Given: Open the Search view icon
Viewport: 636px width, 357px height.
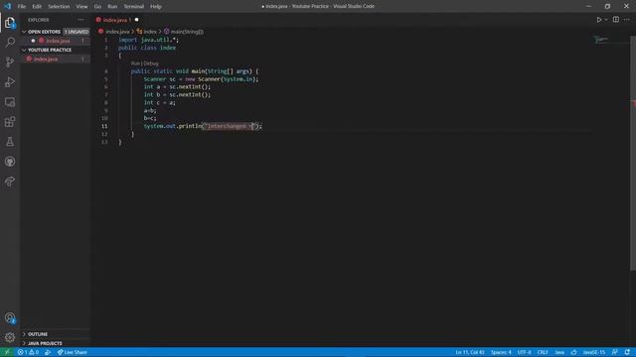Looking at the screenshot, I should [x=10, y=42].
